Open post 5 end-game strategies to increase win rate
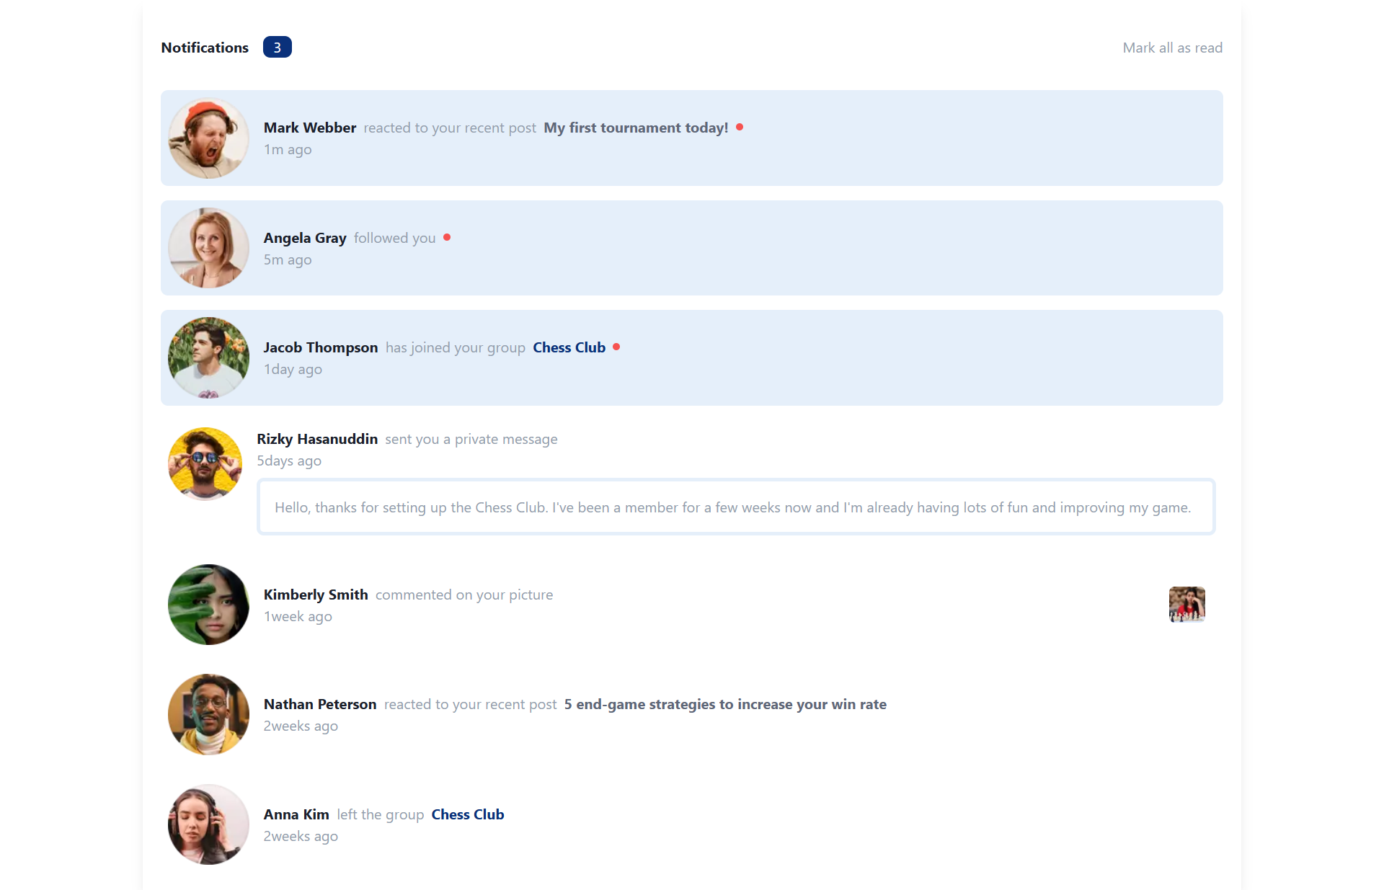Screen dimensions: 1384x890 (x=725, y=704)
